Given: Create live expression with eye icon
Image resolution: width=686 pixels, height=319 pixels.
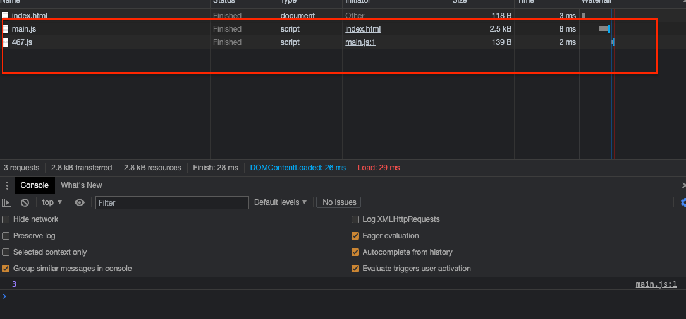Looking at the screenshot, I should (x=80, y=202).
